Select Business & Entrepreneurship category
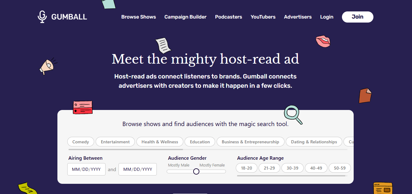Viewport: 412px width, 194px height. pos(250,142)
